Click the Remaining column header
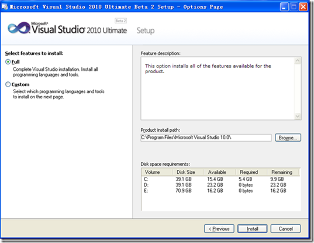Viewport: 314px width, 243px height. (x=283, y=172)
